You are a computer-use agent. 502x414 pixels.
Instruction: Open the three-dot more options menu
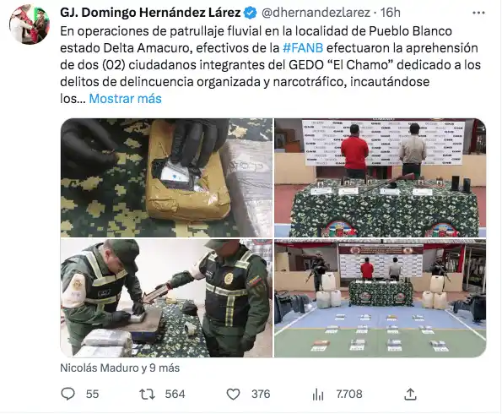tap(478, 13)
